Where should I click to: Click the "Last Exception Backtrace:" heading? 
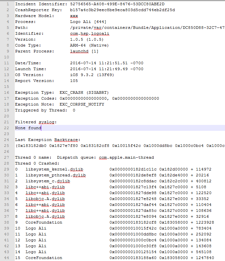click(47, 140)
